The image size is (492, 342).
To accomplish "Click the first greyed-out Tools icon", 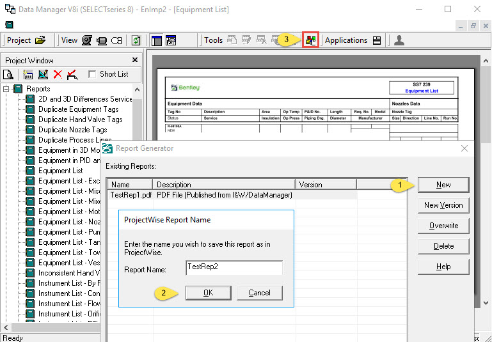I will point(232,40).
